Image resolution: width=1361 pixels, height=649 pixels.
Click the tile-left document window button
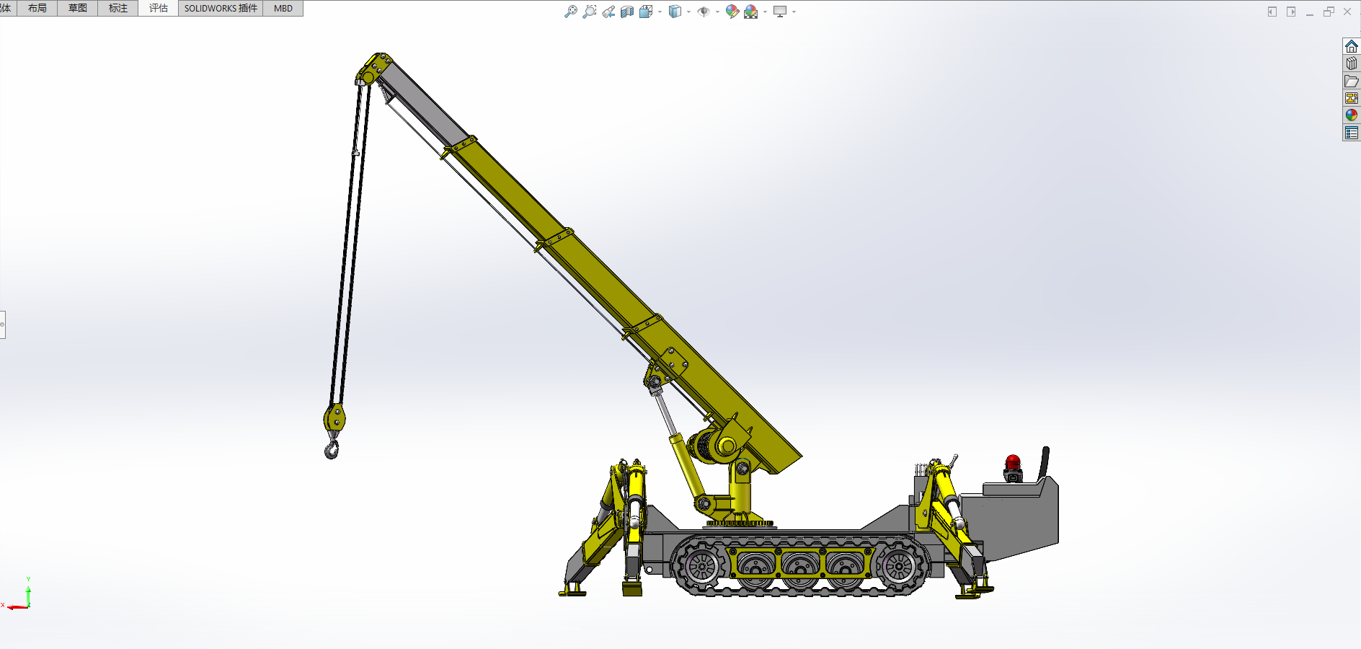pyautogui.click(x=1272, y=12)
